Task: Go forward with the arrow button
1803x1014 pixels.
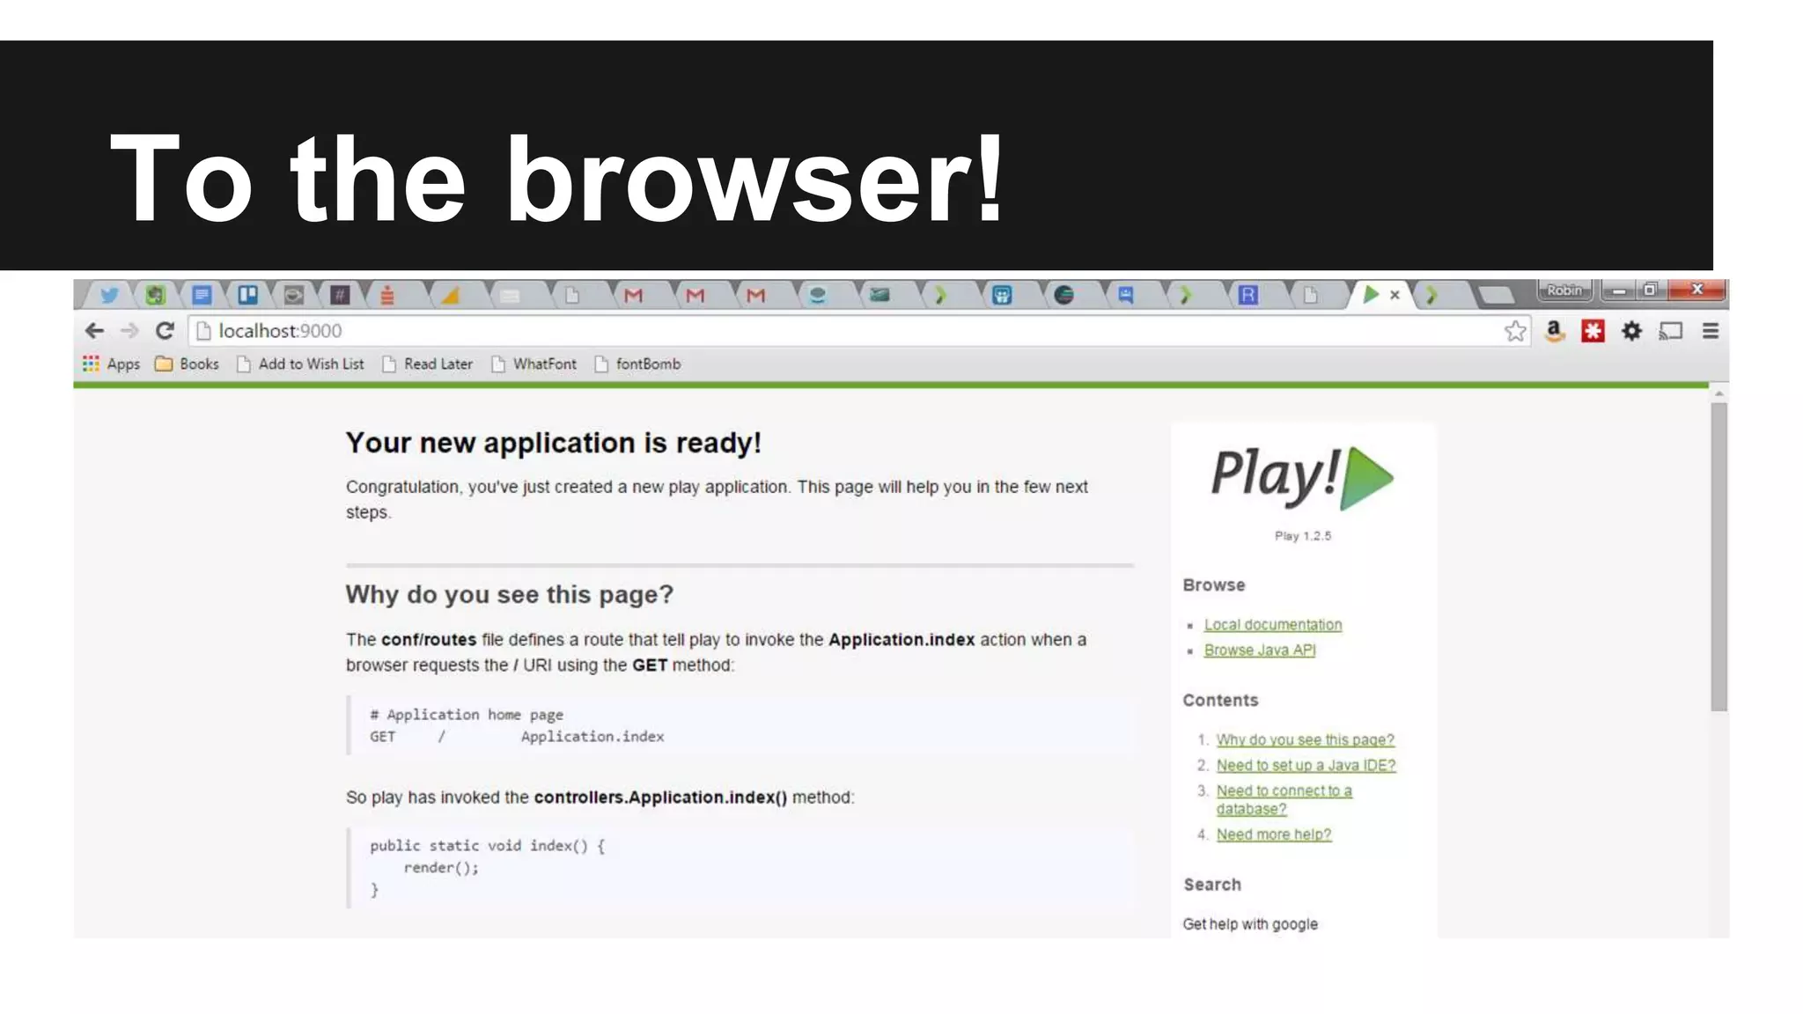Action: (129, 331)
